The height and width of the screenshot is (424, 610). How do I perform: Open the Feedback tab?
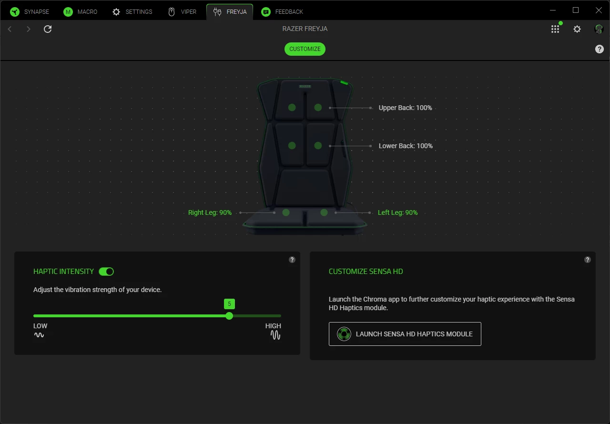click(x=282, y=11)
